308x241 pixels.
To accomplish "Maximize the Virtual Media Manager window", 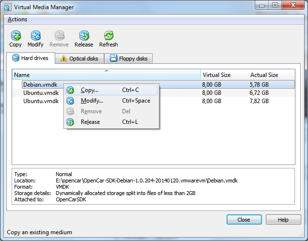I will (x=275, y=5).
